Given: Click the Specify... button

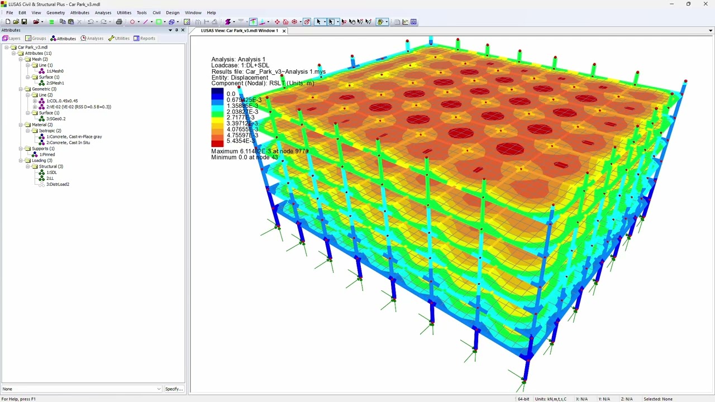Looking at the screenshot, I should click(x=174, y=389).
